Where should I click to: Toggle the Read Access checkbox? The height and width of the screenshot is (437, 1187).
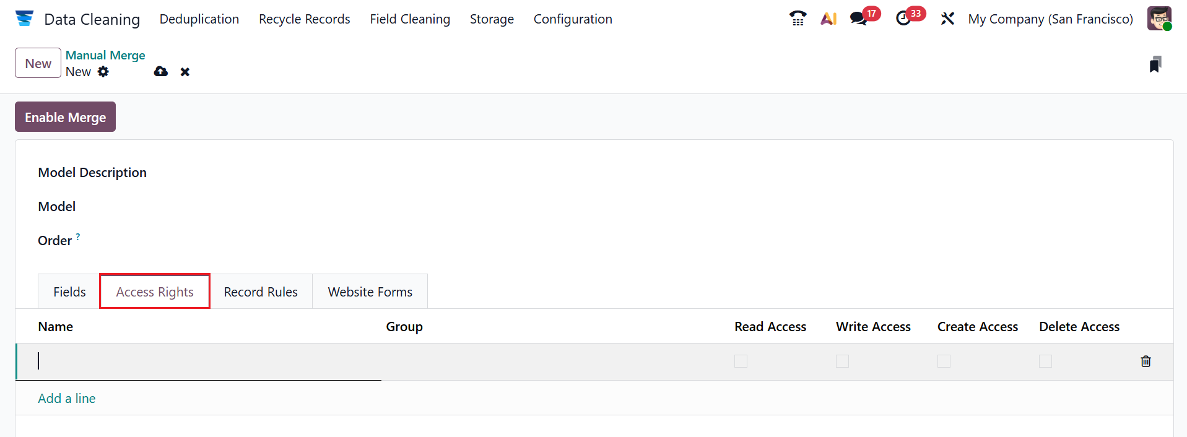(741, 361)
